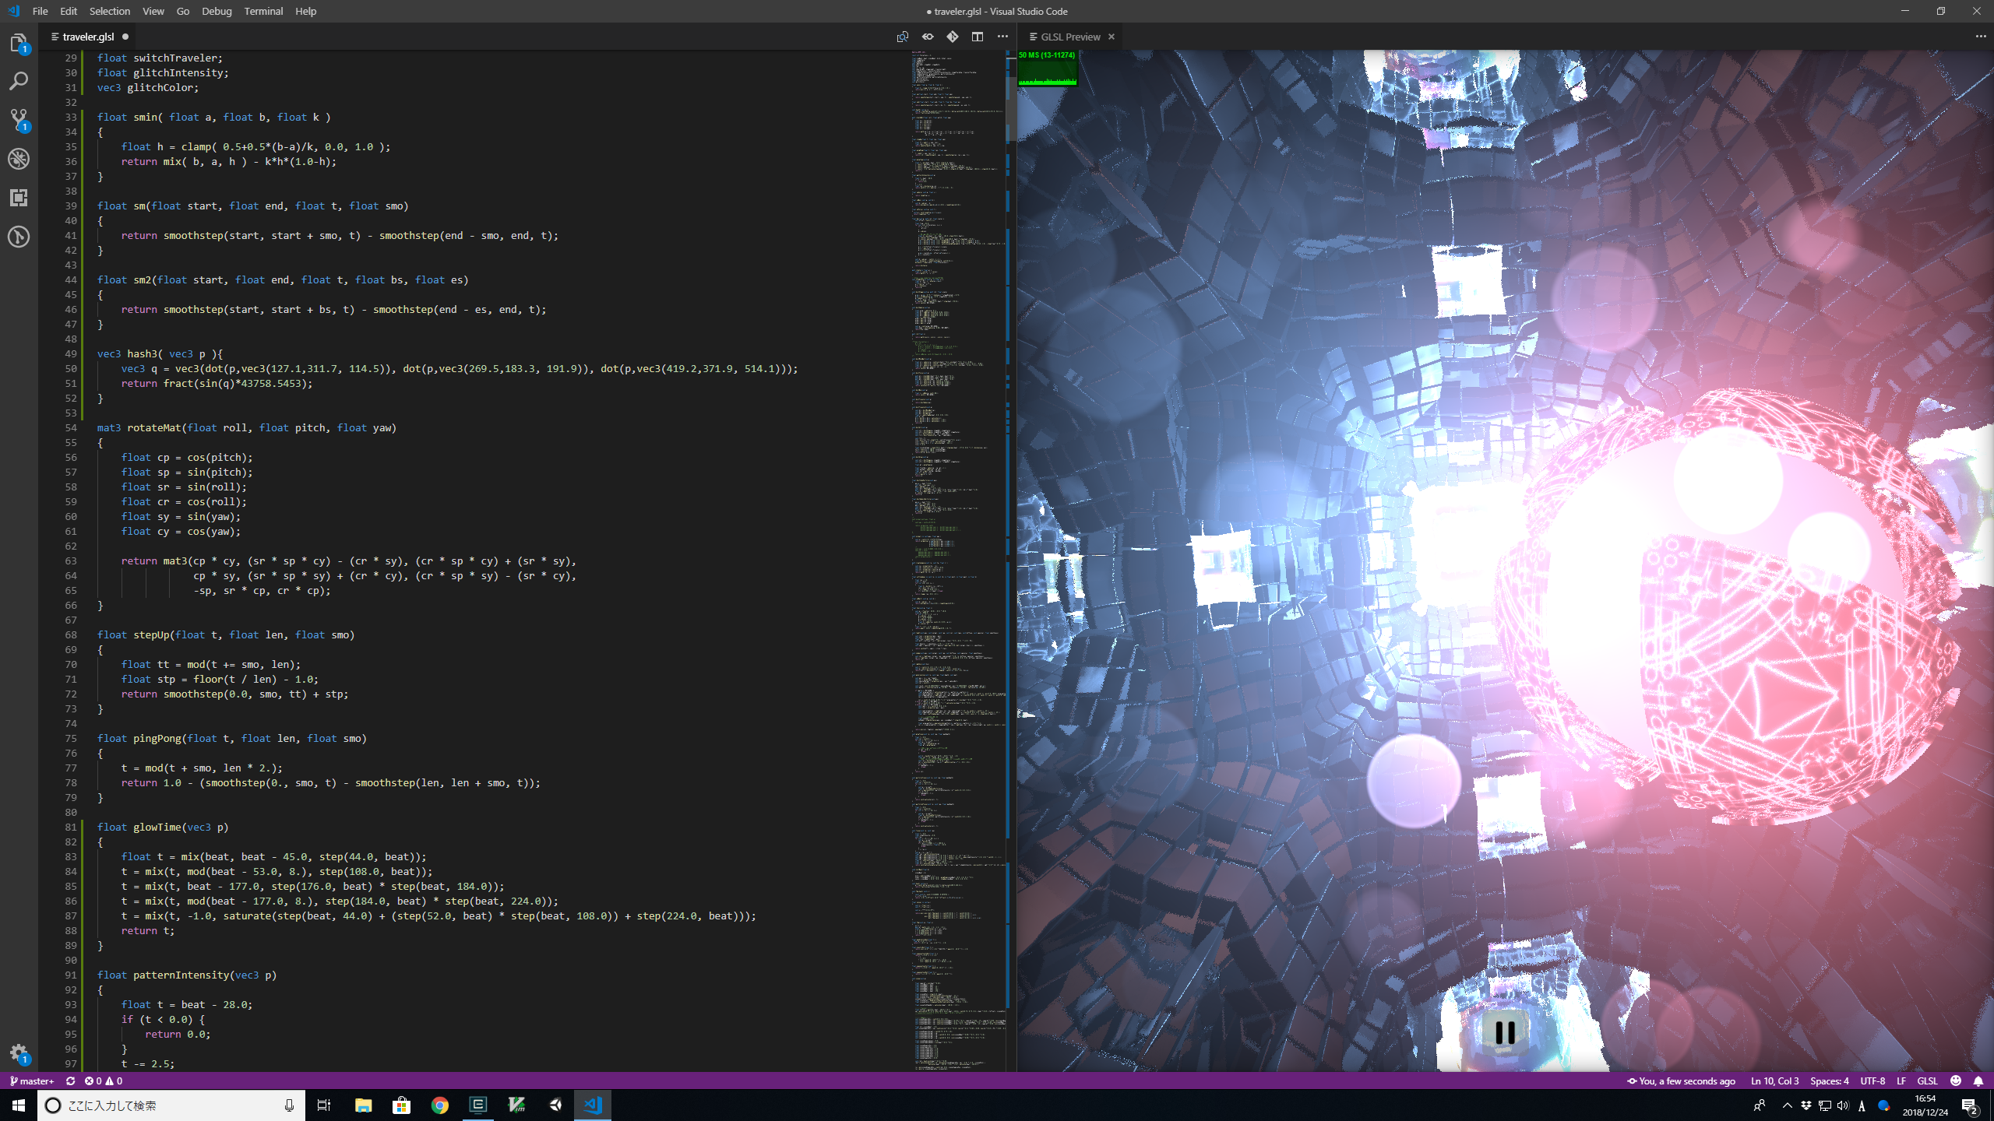The image size is (1994, 1121).
Task: Open editor More Actions menu beside split icon
Action: 1002,37
